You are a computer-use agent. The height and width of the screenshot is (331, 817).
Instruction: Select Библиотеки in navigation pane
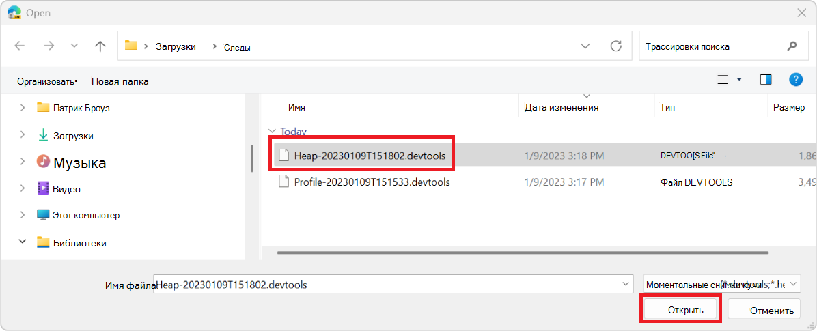click(80, 242)
